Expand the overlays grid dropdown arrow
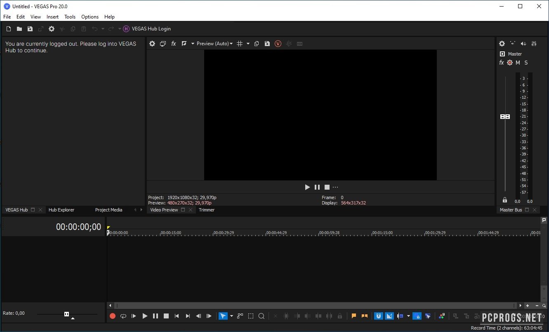The height and width of the screenshot is (332, 549). click(248, 44)
